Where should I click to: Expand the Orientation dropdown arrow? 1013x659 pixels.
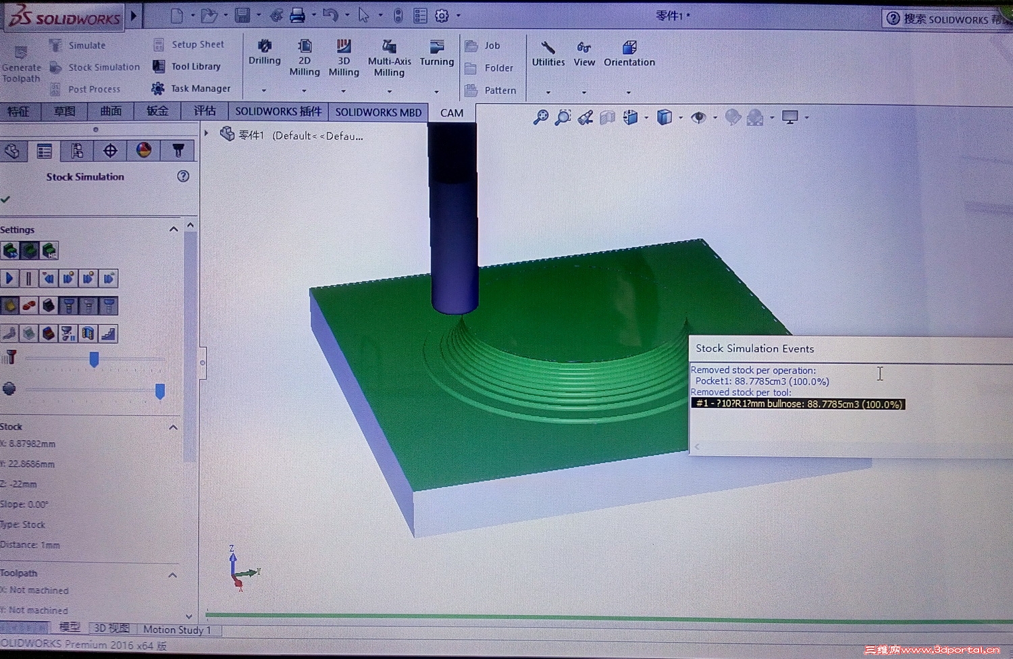coord(628,92)
